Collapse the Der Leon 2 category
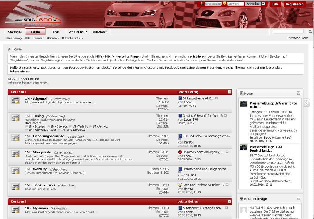This screenshot has height=219, width=314. pyautogui.click(x=229, y=202)
